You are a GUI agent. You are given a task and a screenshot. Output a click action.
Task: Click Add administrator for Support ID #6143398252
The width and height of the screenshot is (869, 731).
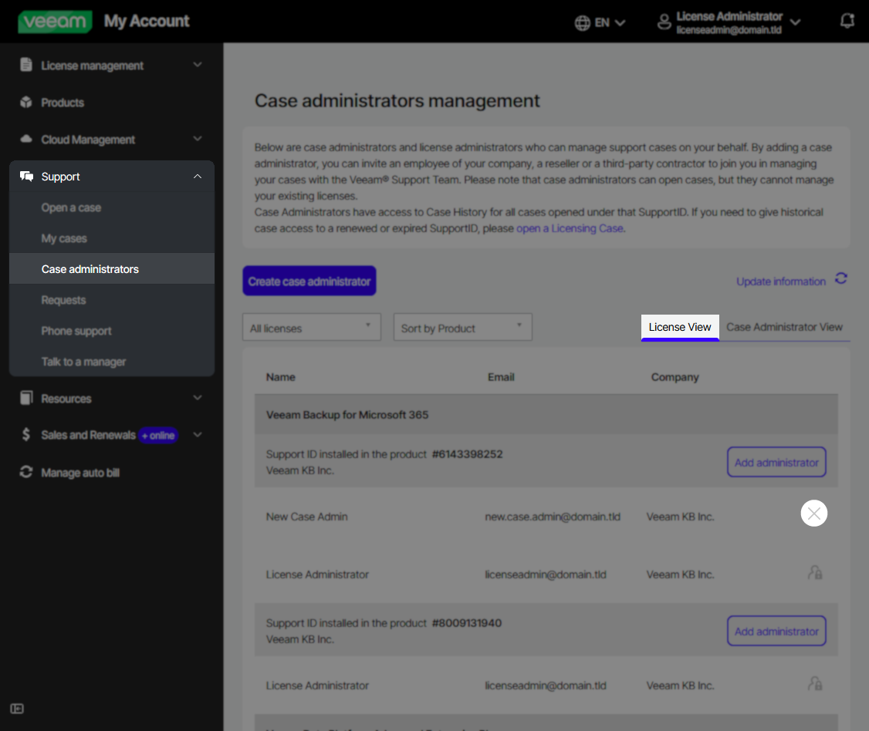(x=776, y=461)
